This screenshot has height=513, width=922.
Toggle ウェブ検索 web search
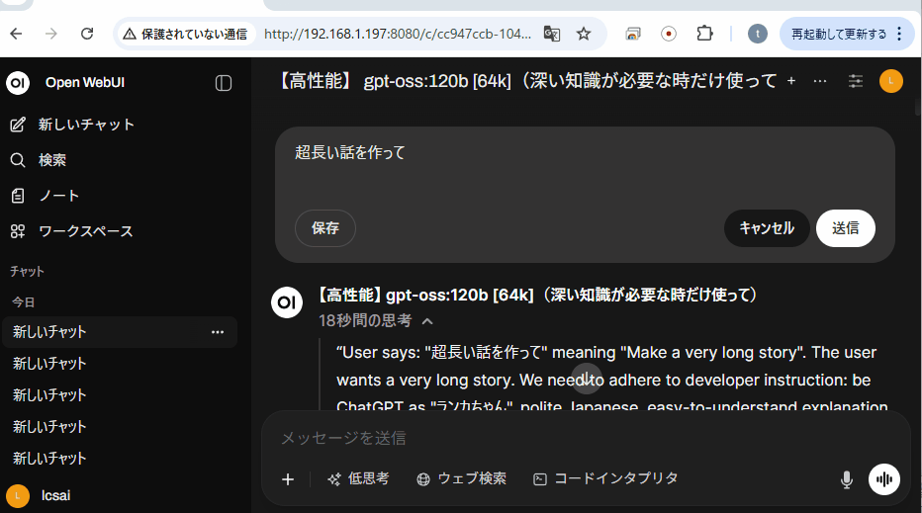tap(462, 479)
